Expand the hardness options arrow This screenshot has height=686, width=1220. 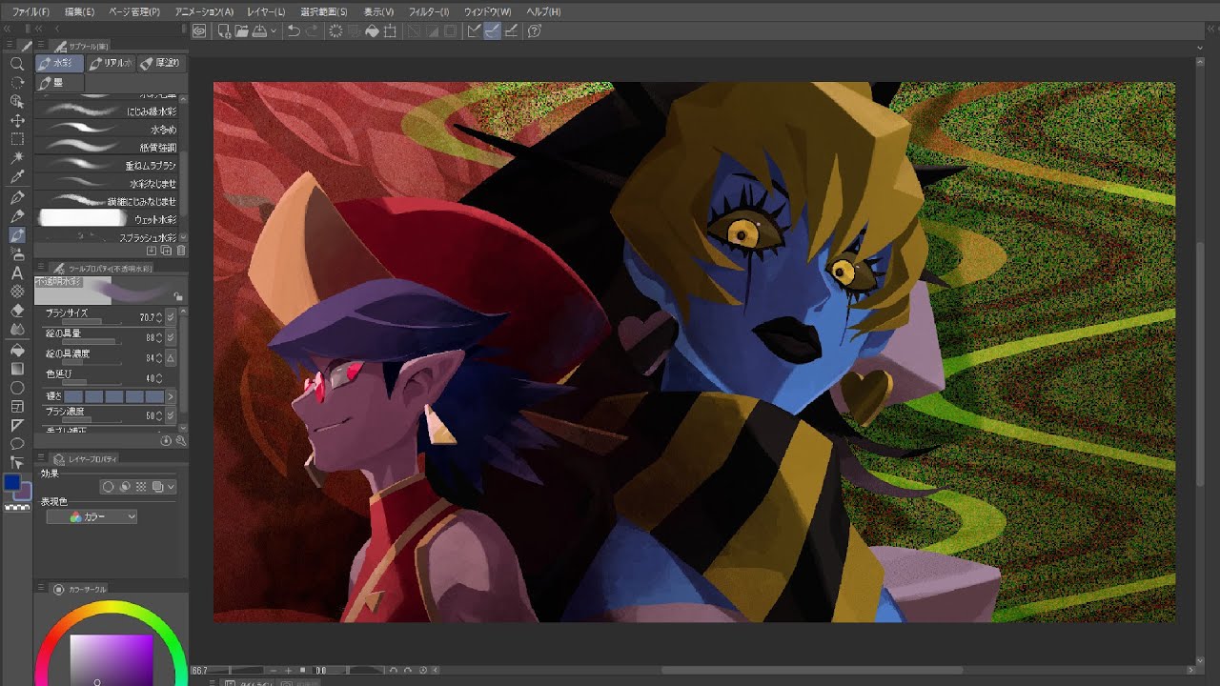(171, 396)
